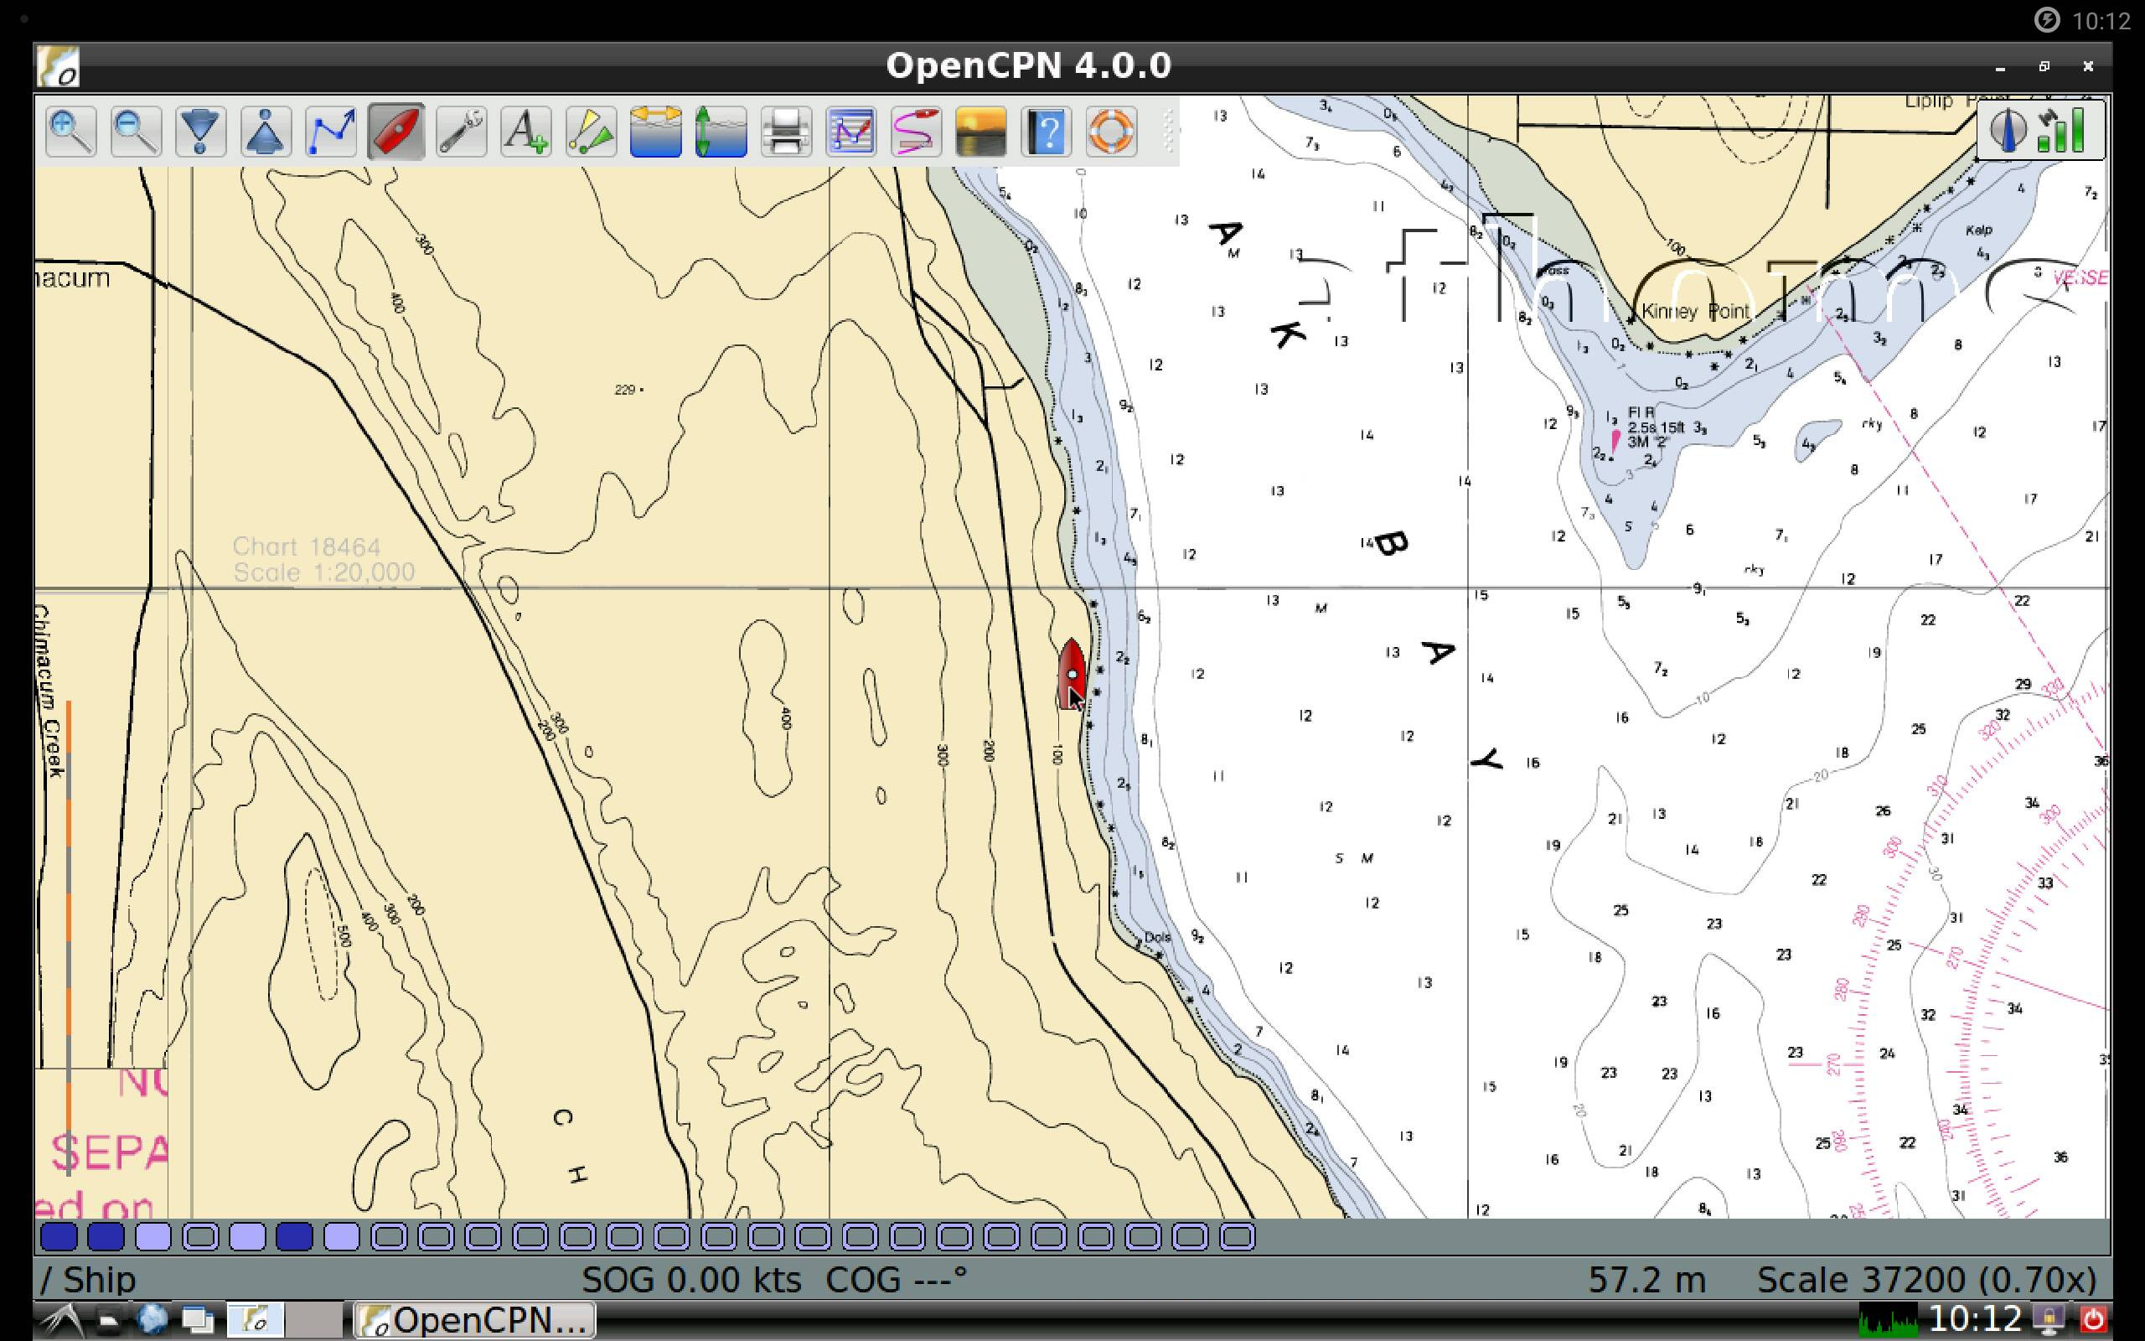Image resolution: width=2145 pixels, height=1341 pixels.
Task: Toggle tidal currents display arrows
Action: coord(656,132)
